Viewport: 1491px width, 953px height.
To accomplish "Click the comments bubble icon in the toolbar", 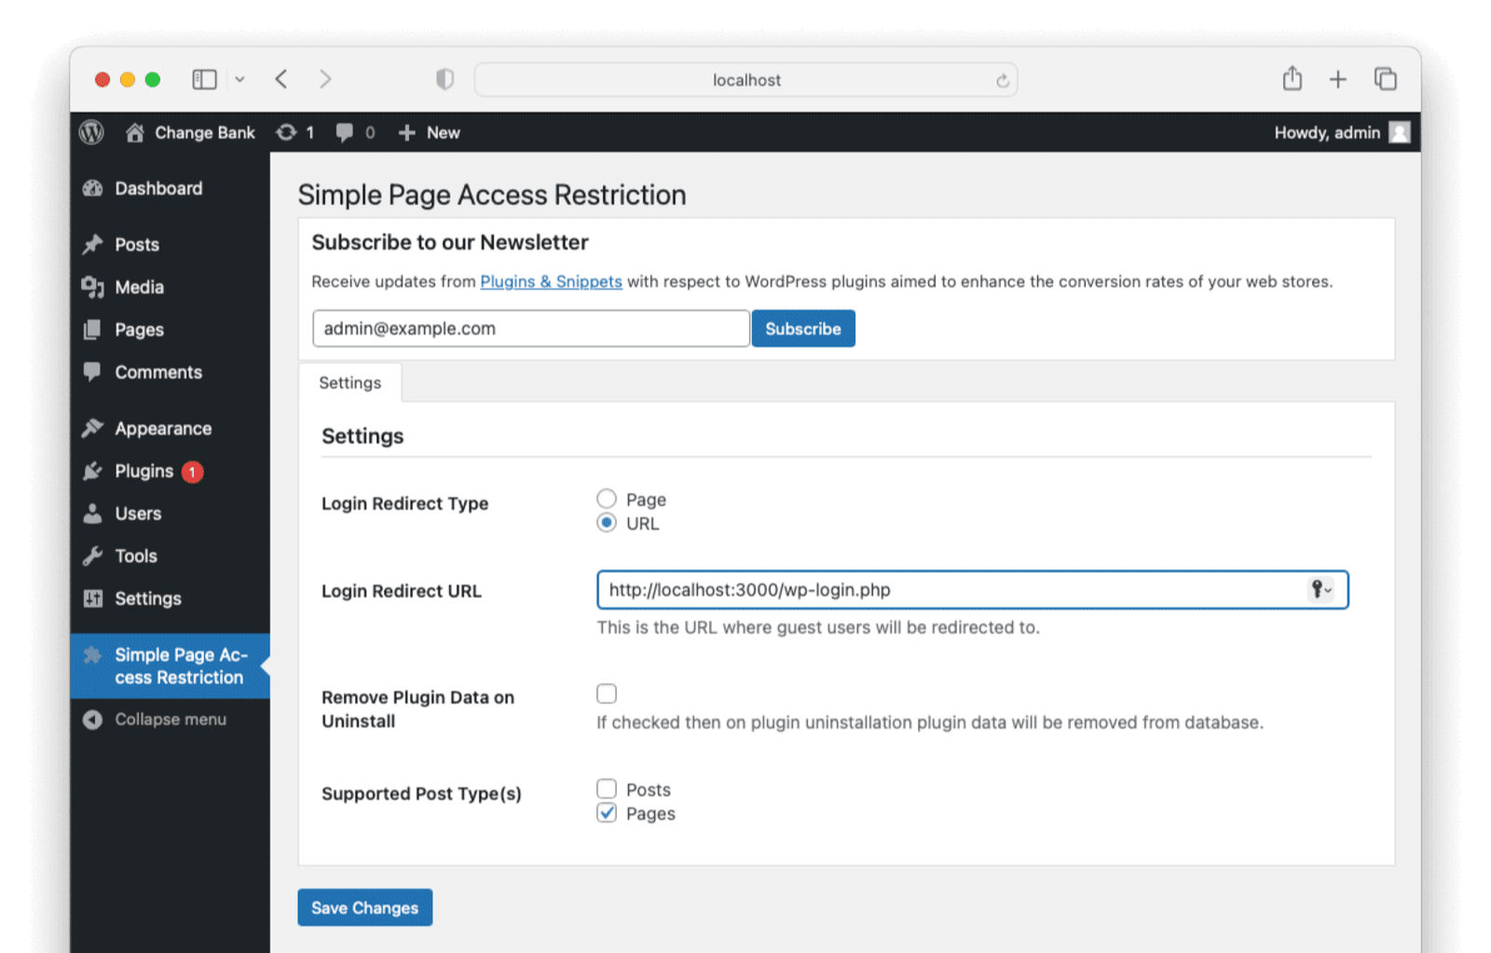I will (x=344, y=132).
